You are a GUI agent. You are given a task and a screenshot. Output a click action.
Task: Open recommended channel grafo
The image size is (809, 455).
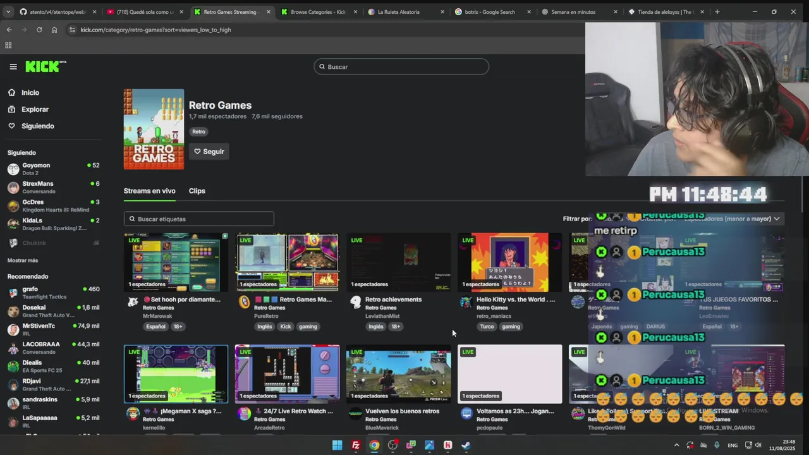coord(53,293)
